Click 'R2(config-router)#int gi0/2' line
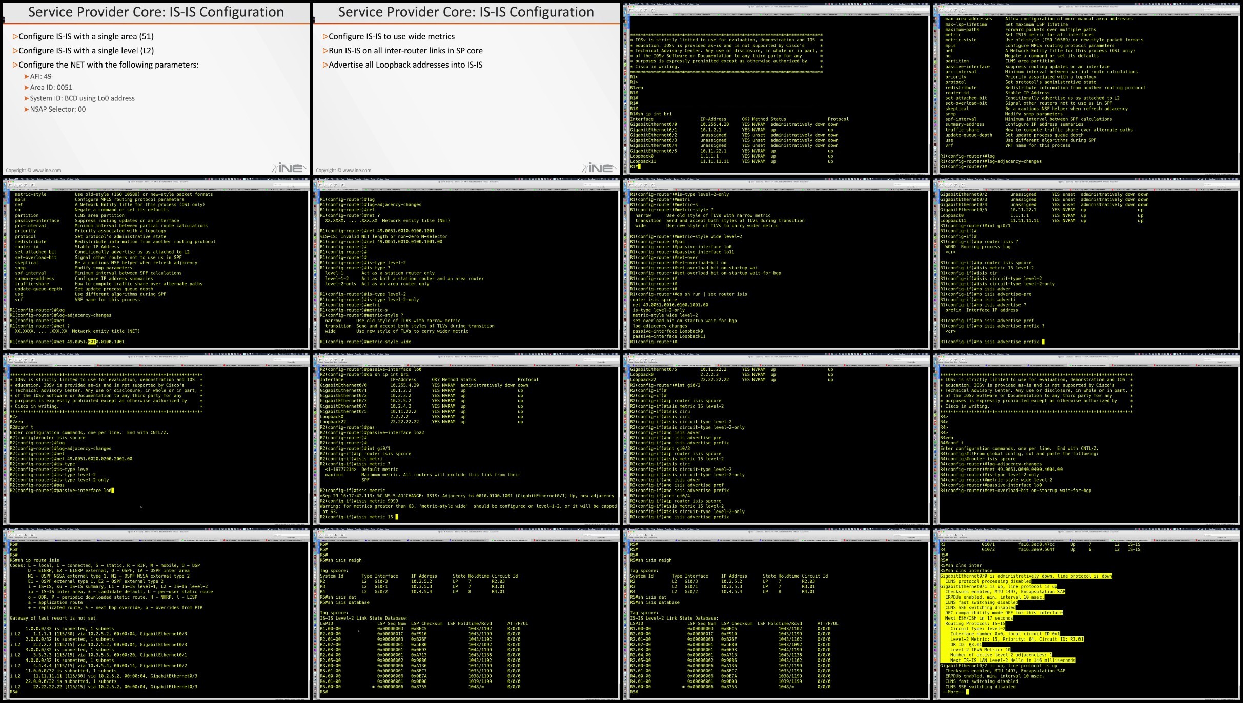Screen dimensions: 1243x703 [x=665, y=385]
